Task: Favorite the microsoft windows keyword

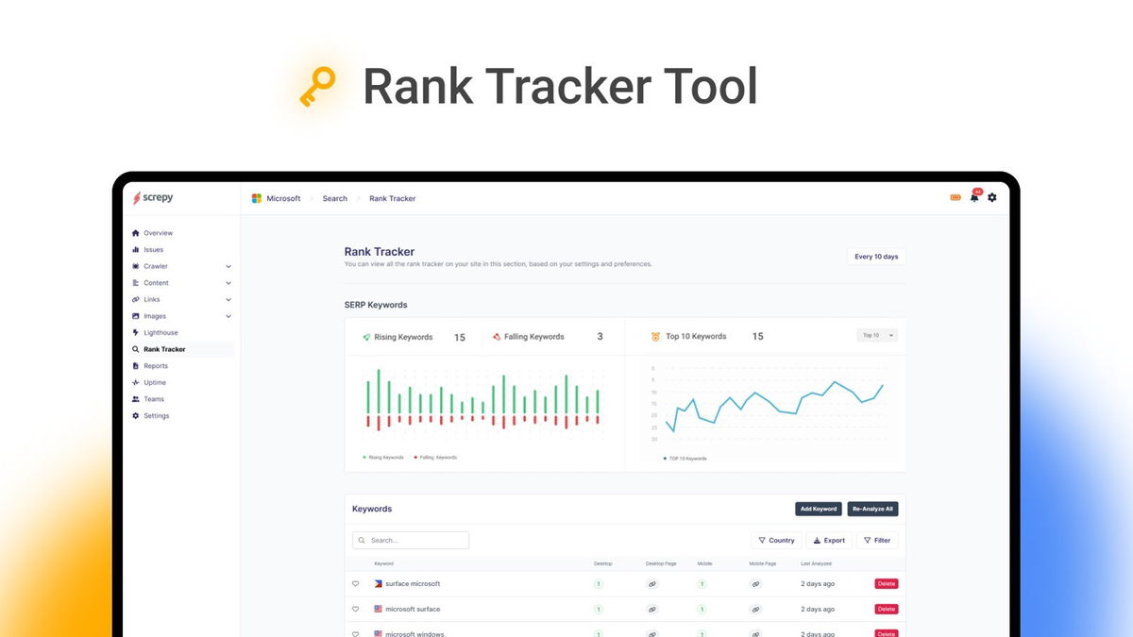Action: point(356,632)
